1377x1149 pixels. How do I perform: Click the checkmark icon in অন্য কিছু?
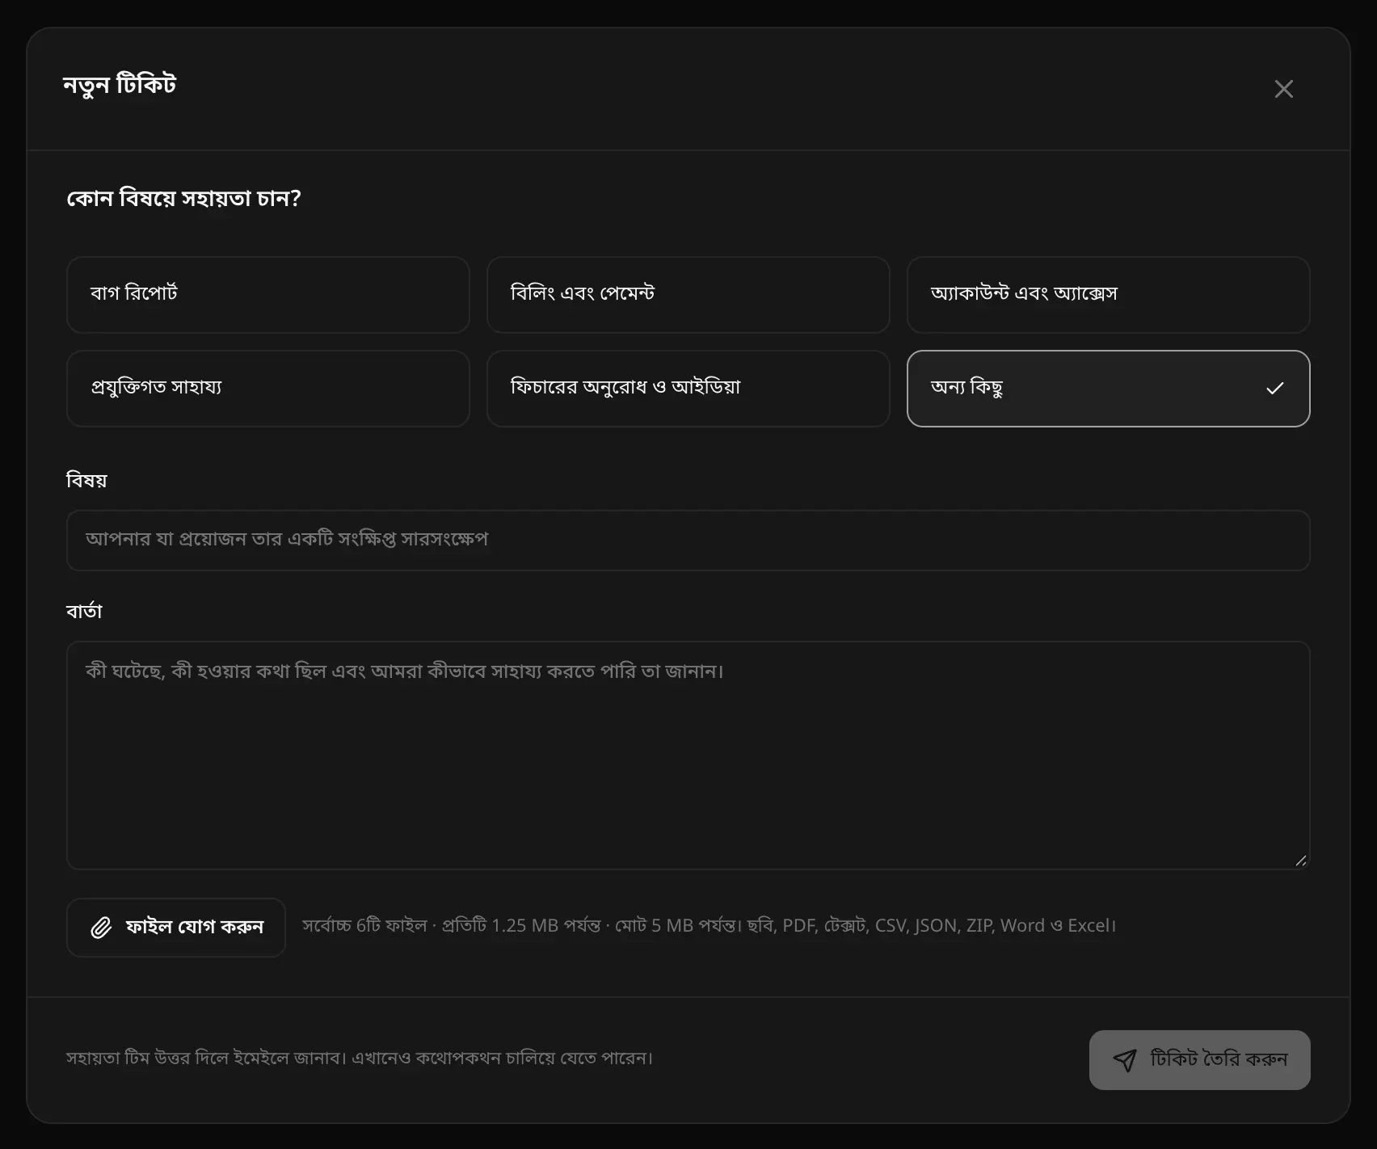pos(1274,389)
